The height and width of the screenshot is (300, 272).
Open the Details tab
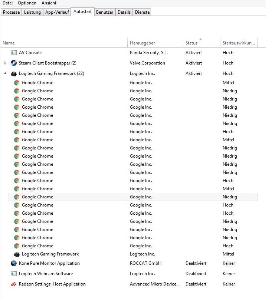[124, 12]
